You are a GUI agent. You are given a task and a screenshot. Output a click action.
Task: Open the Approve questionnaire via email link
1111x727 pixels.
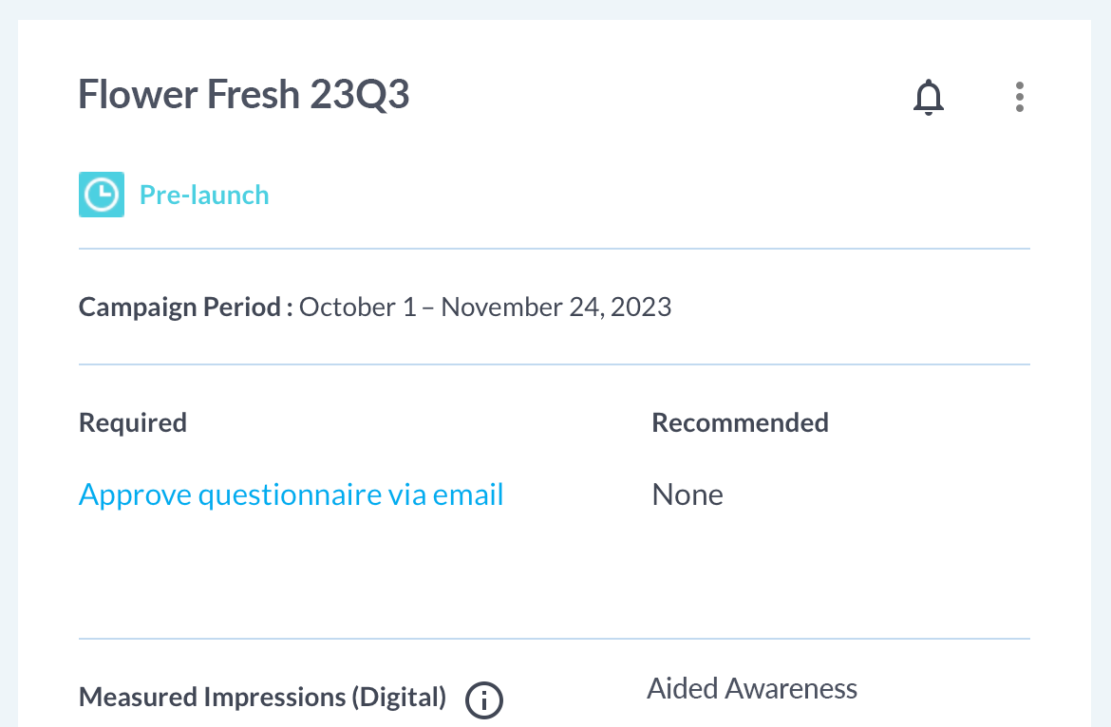coord(292,494)
